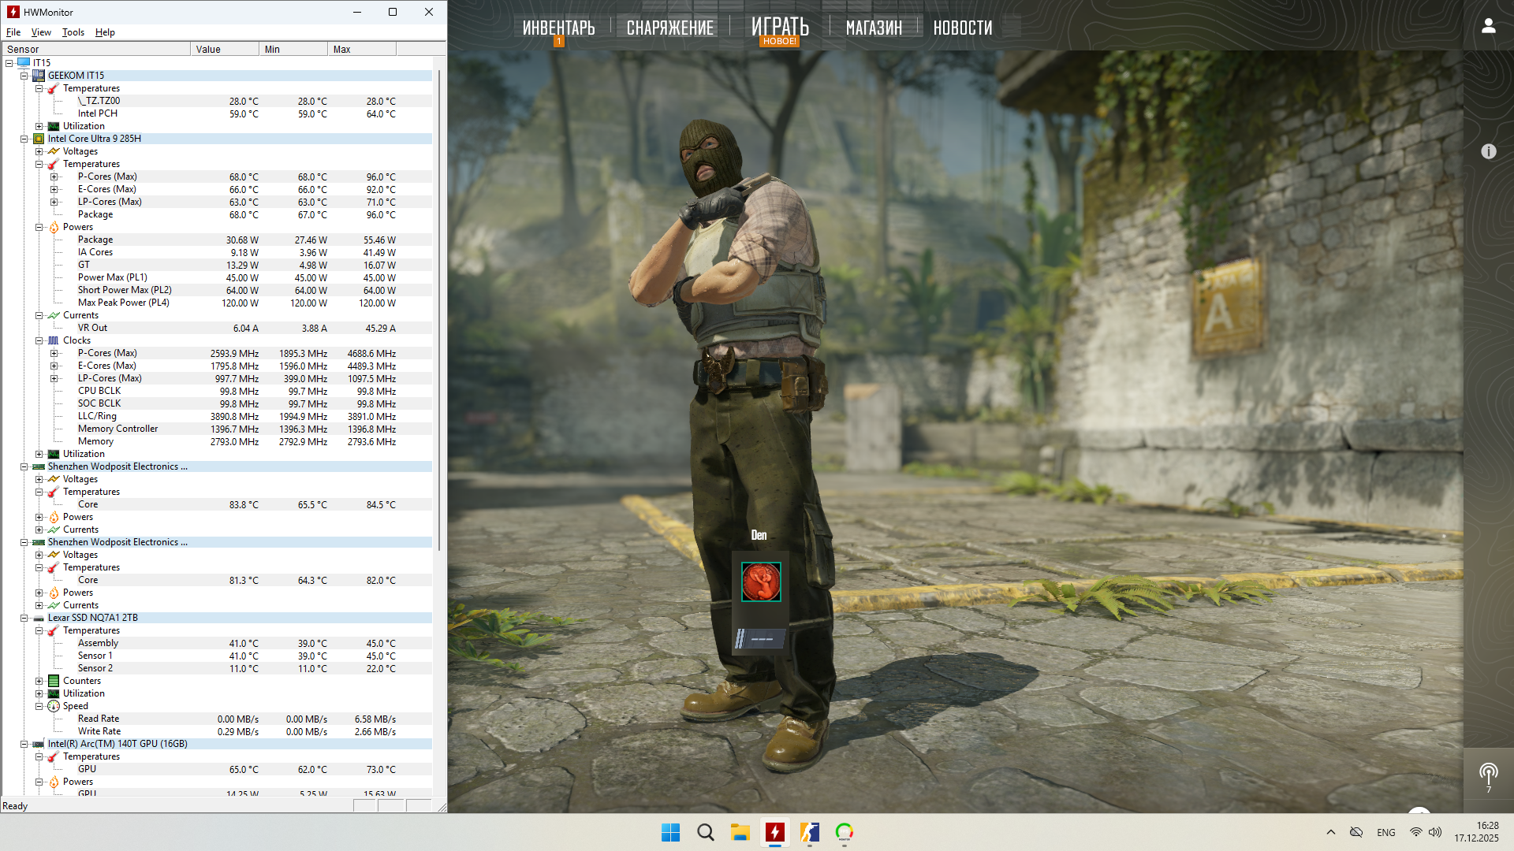Click the Windows Start button
Viewport: 1514px width, 851px height.
click(670, 832)
